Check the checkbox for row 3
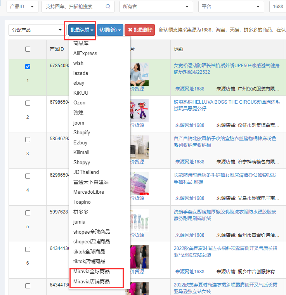 28,140
